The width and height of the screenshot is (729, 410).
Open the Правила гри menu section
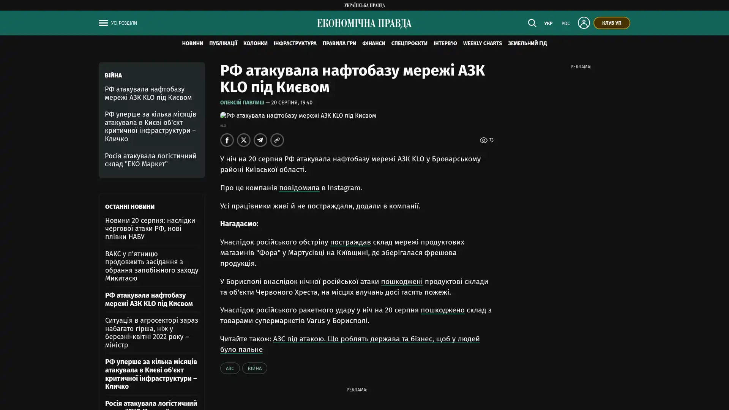[x=339, y=44]
